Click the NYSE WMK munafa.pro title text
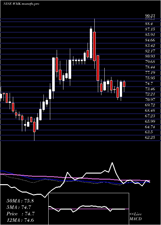This screenshot has width=161, height=225. click(21, 4)
